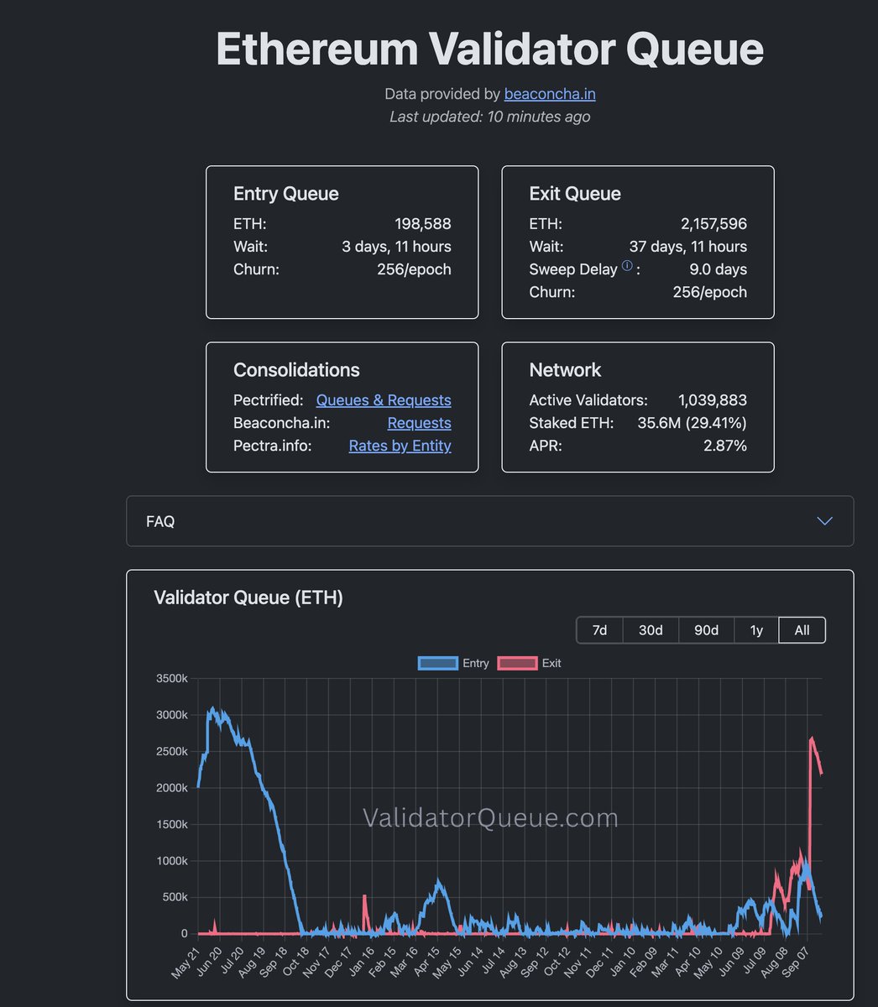The width and height of the screenshot is (878, 1007).
Task: Click the Exit Queue card heading
Action: (x=575, y=193)
